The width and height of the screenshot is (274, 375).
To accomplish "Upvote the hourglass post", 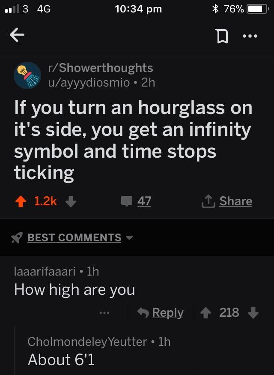I will 21,201.
